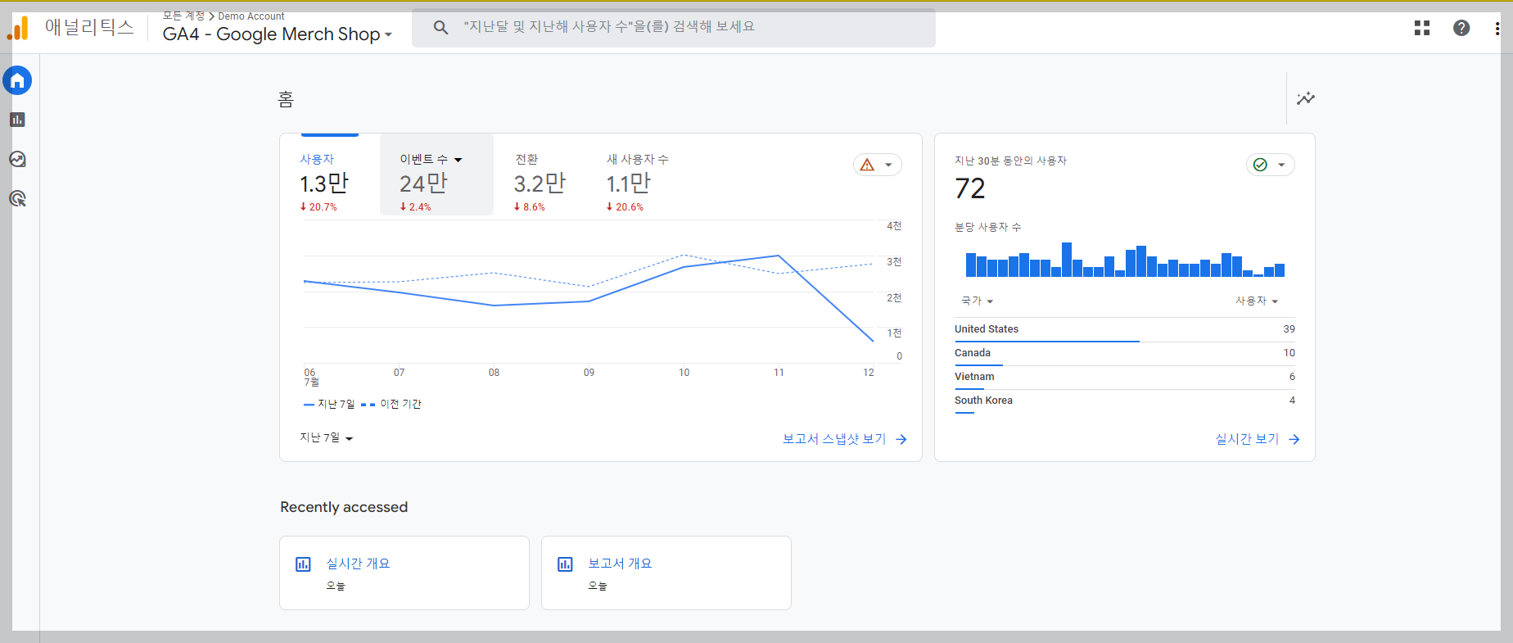Screen dimensions: 1513x643
Task: Open the 이벤트 수 metric dropdown
Action: click(431, 160)
